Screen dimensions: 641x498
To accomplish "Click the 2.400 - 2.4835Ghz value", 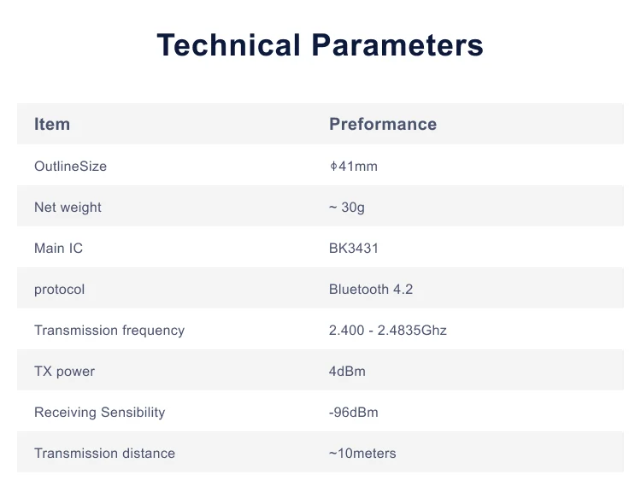I will (x=388, y=330).
